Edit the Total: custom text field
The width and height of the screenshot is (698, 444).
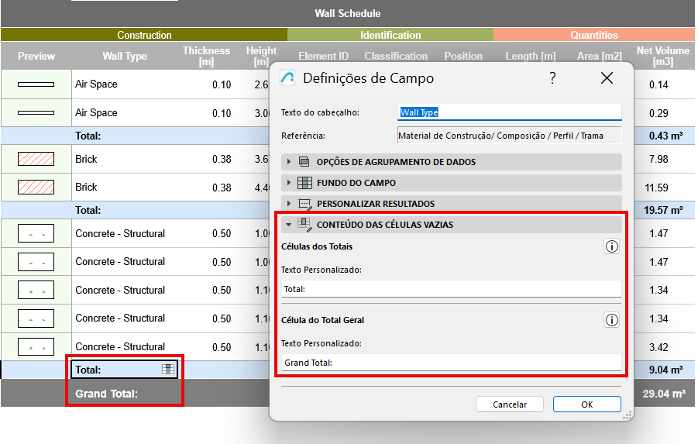tap(452, 289)
